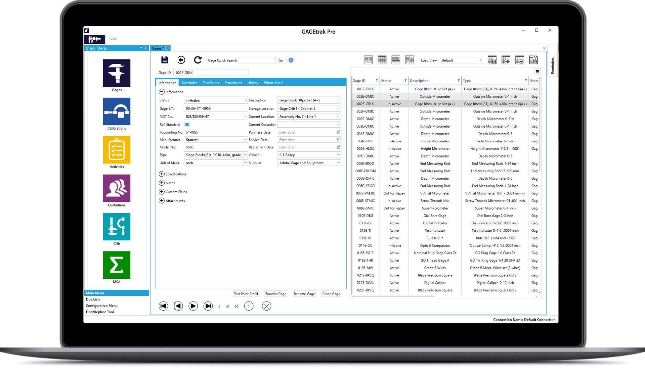Click the refresh icon

[198, 60]
